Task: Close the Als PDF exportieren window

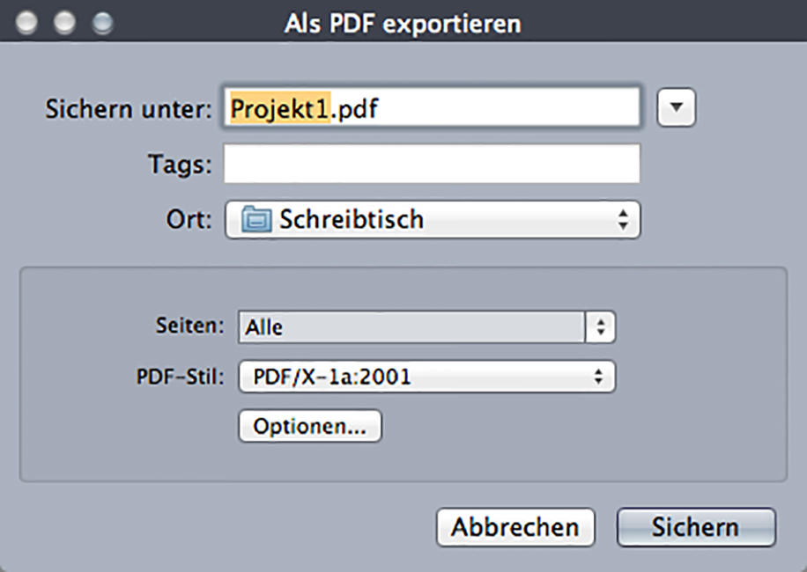Action: (27, 23)
